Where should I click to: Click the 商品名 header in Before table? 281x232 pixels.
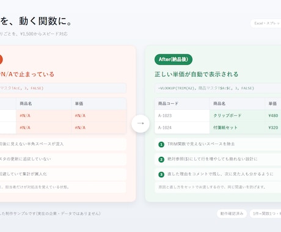click(44, 104)
